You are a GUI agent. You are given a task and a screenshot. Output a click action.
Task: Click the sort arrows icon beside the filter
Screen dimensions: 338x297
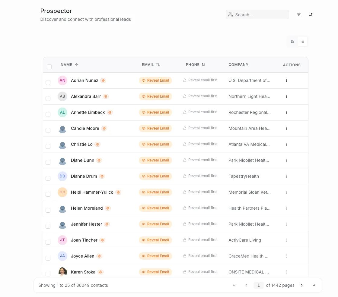(x=311, y=14)
